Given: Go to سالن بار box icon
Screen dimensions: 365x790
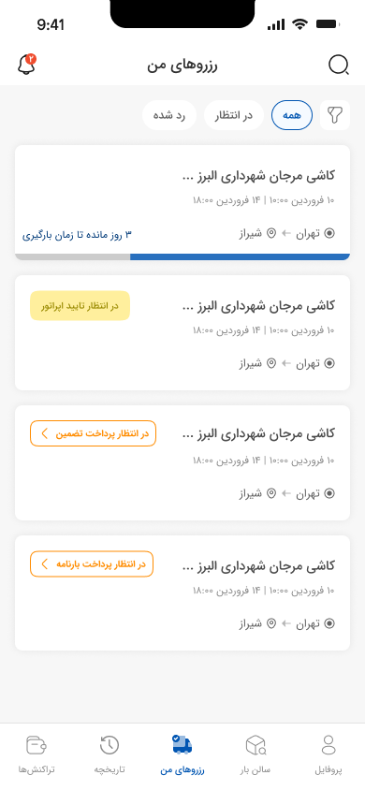Looking at the screenshot, I should 255,745.
